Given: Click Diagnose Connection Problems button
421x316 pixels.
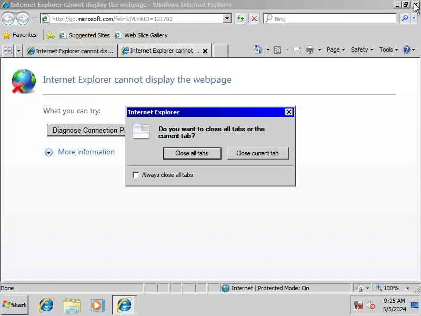Looking at the screenshot, I should pos(86,130).
